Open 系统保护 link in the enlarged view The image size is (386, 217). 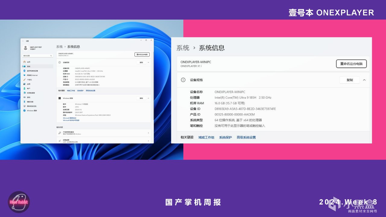(226, 137)
